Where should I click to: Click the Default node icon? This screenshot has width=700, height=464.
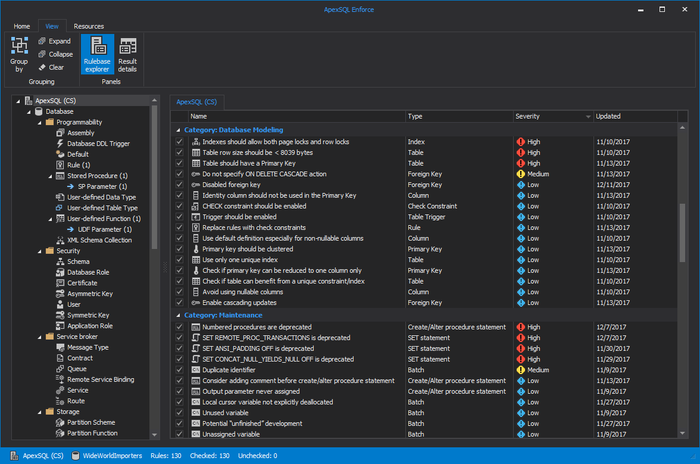pyautogui.click(x=60, y=154)
